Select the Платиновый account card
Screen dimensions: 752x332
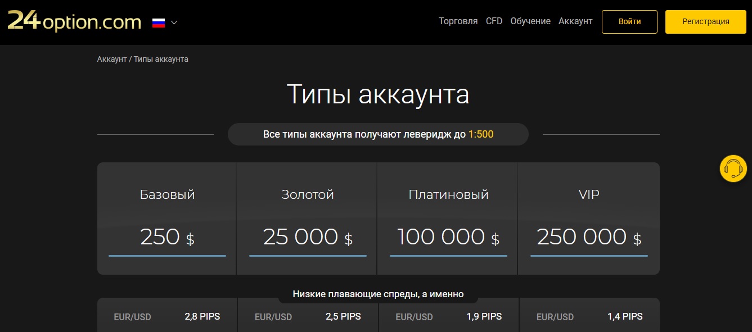click(x=448, y=218)
